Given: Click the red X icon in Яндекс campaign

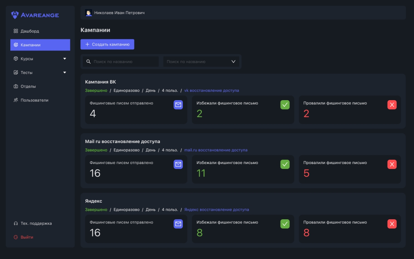Looking at the screenshot, I should pyautogui.click(x=392, y=224).
